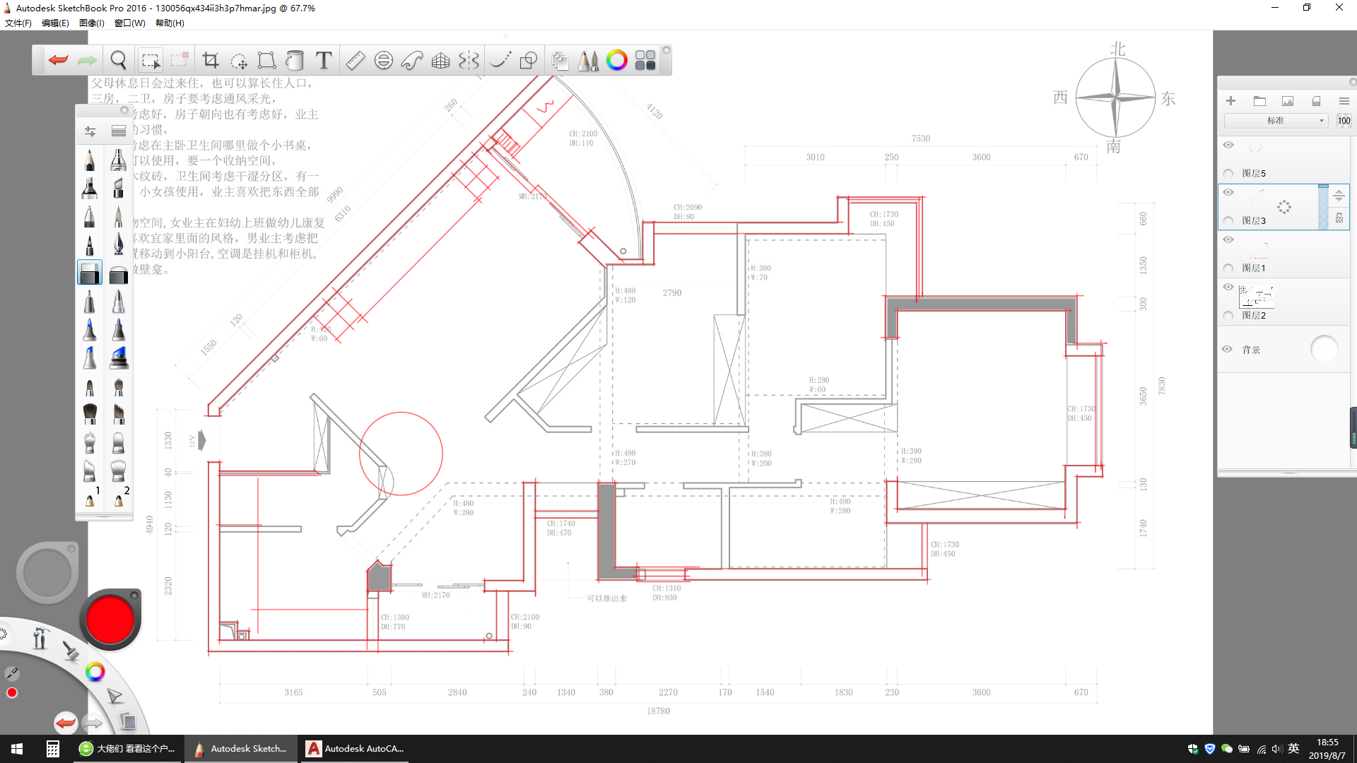Image resolution: width=1357 pixels, height=763 pixels.
Task: Add a new layer with plus icon
Action: 1230,101
